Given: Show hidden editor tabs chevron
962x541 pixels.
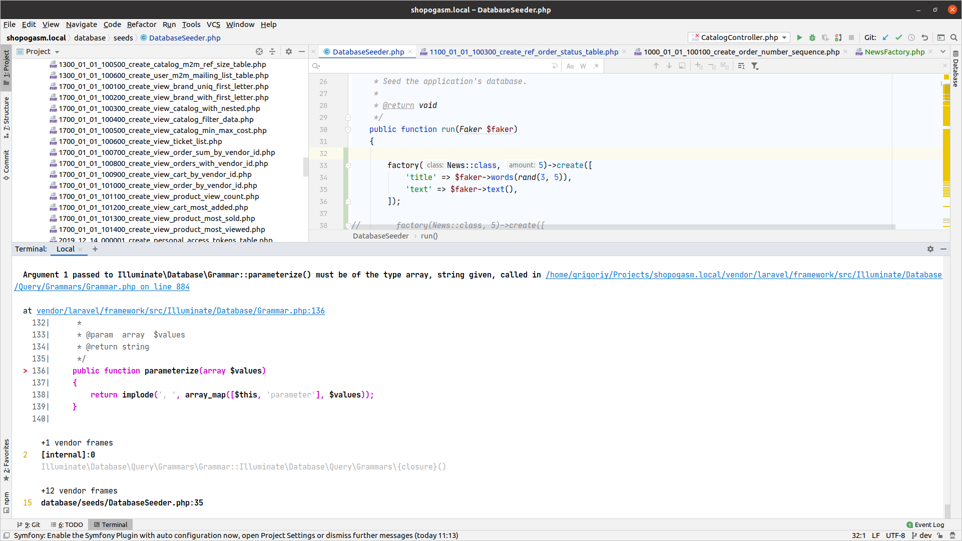Looking at the screenshot, I should [943, 51].
